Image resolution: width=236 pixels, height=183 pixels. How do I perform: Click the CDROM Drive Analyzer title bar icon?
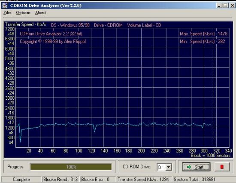[x=5, y=6]
